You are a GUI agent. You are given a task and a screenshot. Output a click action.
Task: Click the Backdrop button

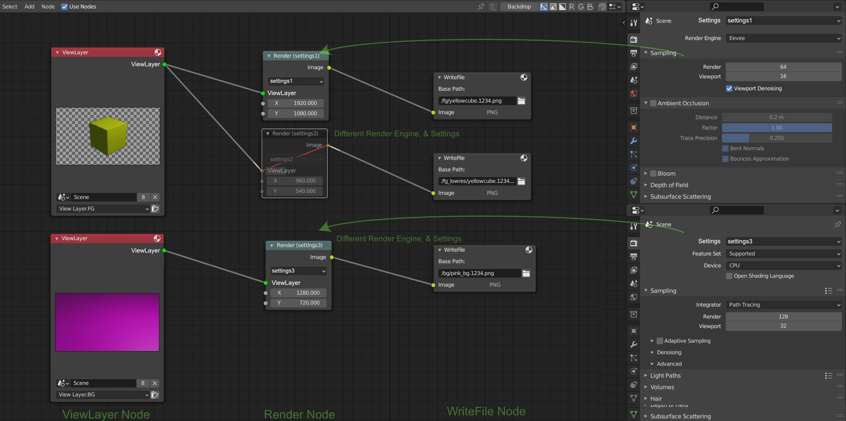[x=519, y=7]
